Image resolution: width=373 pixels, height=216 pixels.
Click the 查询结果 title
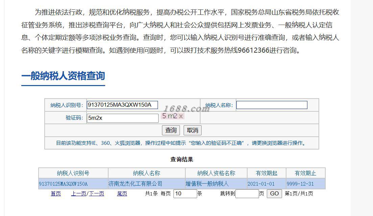pos(182,159)
